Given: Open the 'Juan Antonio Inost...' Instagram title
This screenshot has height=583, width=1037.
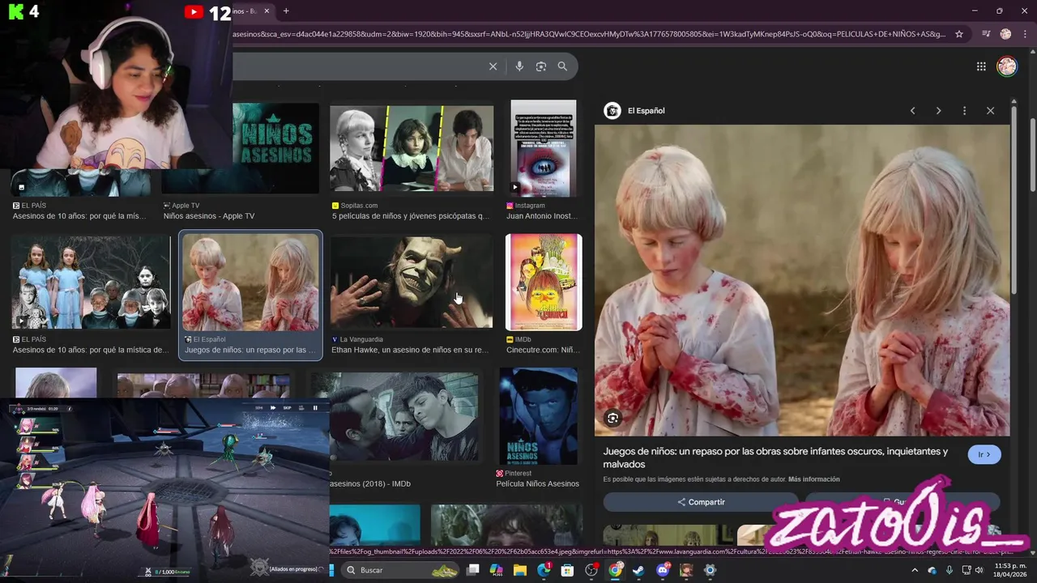Looking at the screenshot, I should click(x=543, y=216).
